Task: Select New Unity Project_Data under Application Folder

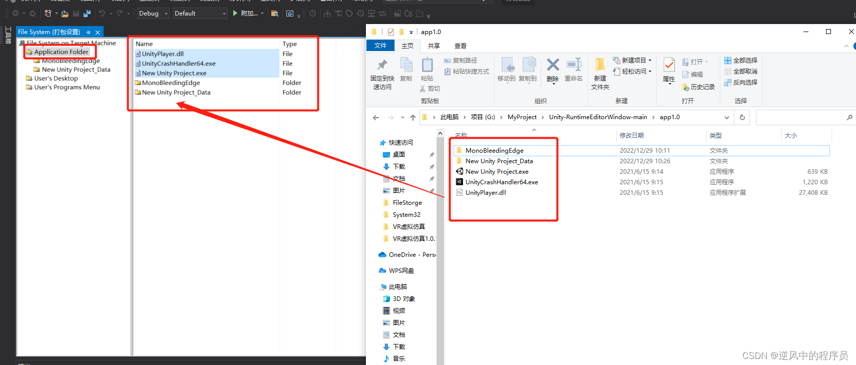Action: click(x=76, y=70)
